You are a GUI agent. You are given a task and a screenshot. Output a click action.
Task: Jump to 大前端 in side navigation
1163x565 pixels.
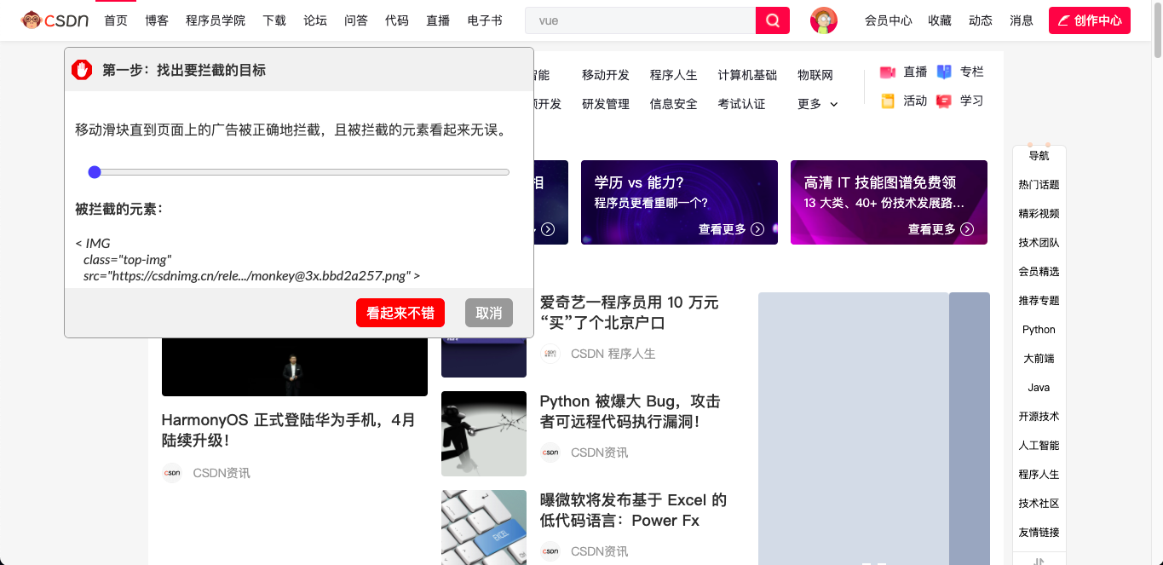(1039, 359)
